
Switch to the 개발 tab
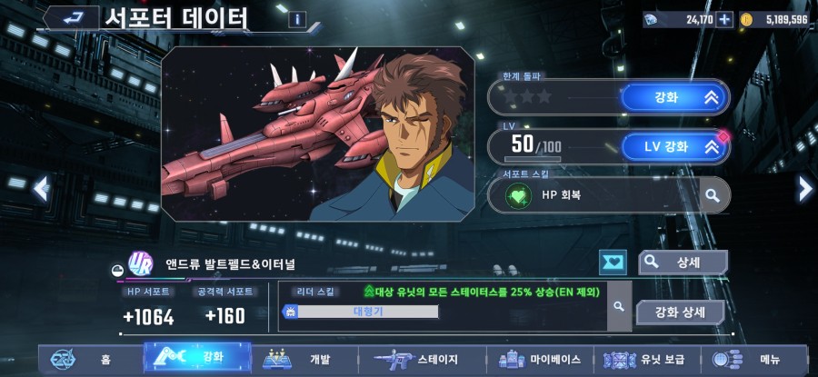(305, 359)
